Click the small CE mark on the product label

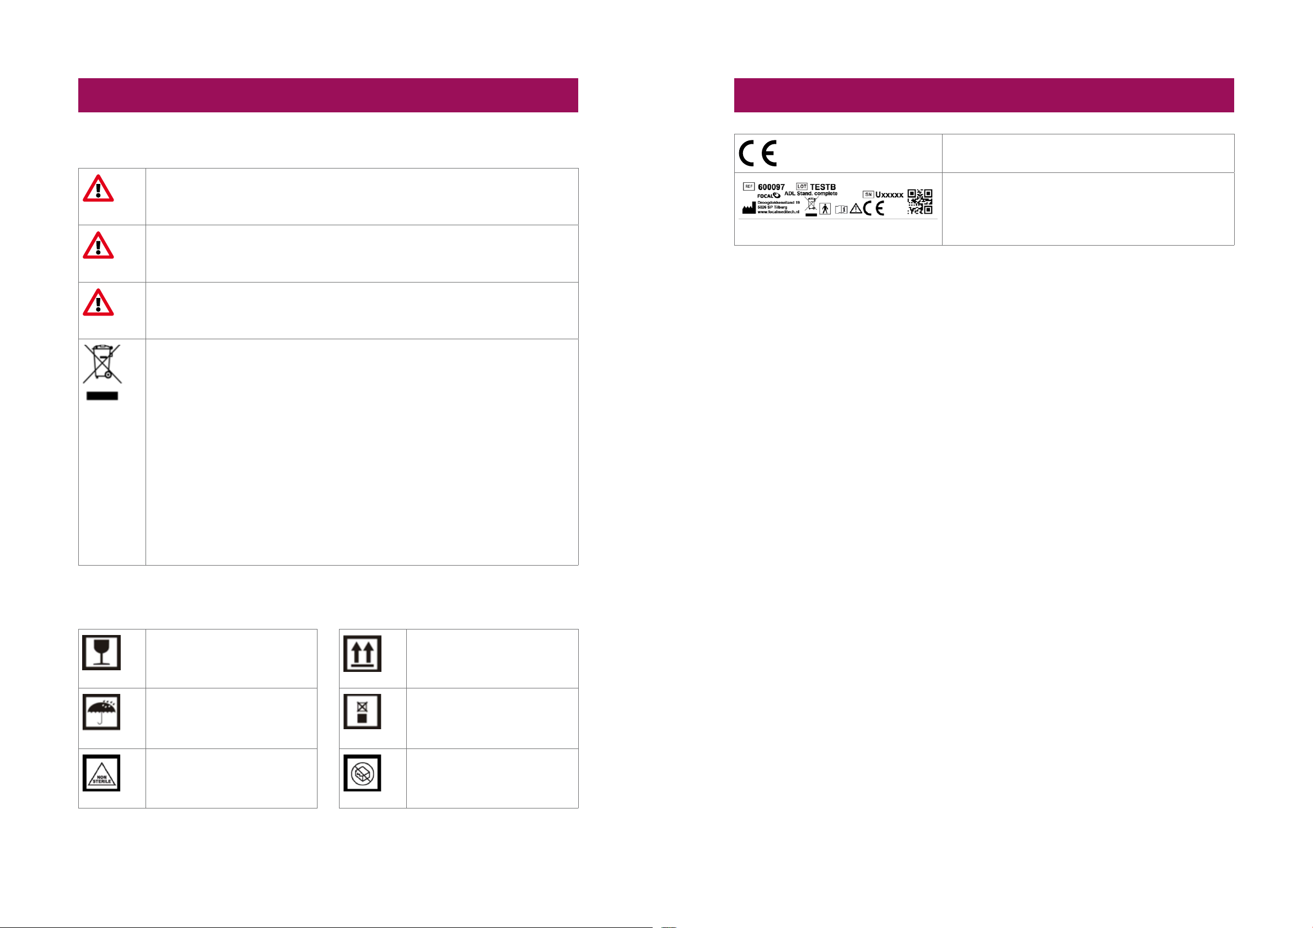[874, 209]
